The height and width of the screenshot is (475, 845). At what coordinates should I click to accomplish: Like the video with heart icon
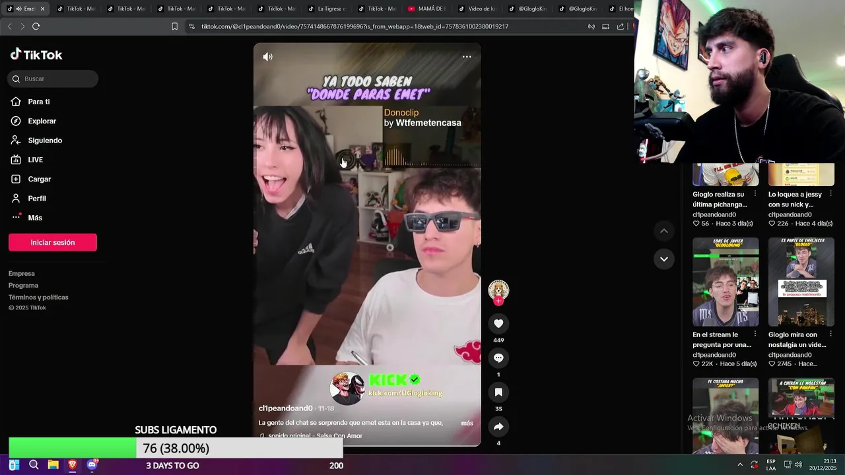pyautogui.click(x=498, y=323)
